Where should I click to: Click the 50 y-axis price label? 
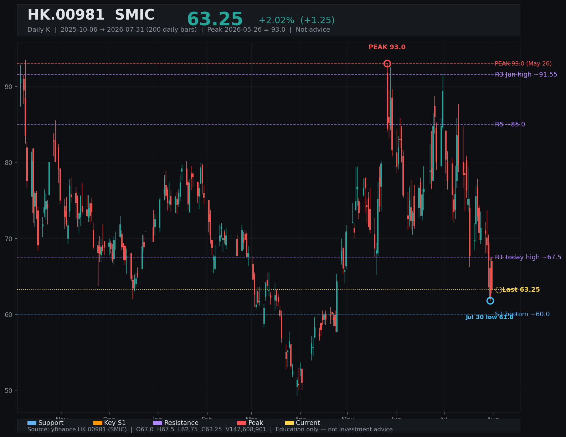8,391
